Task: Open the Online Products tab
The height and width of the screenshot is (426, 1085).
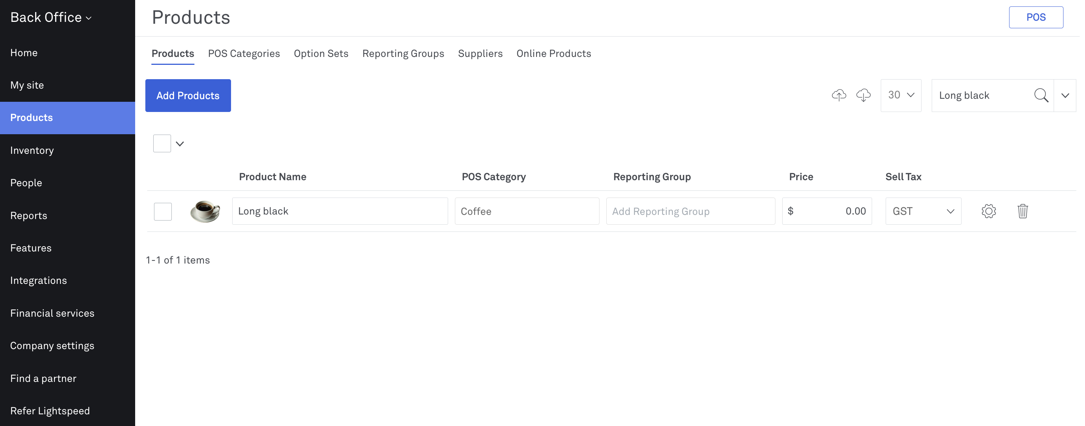Action: coord(553,54)
